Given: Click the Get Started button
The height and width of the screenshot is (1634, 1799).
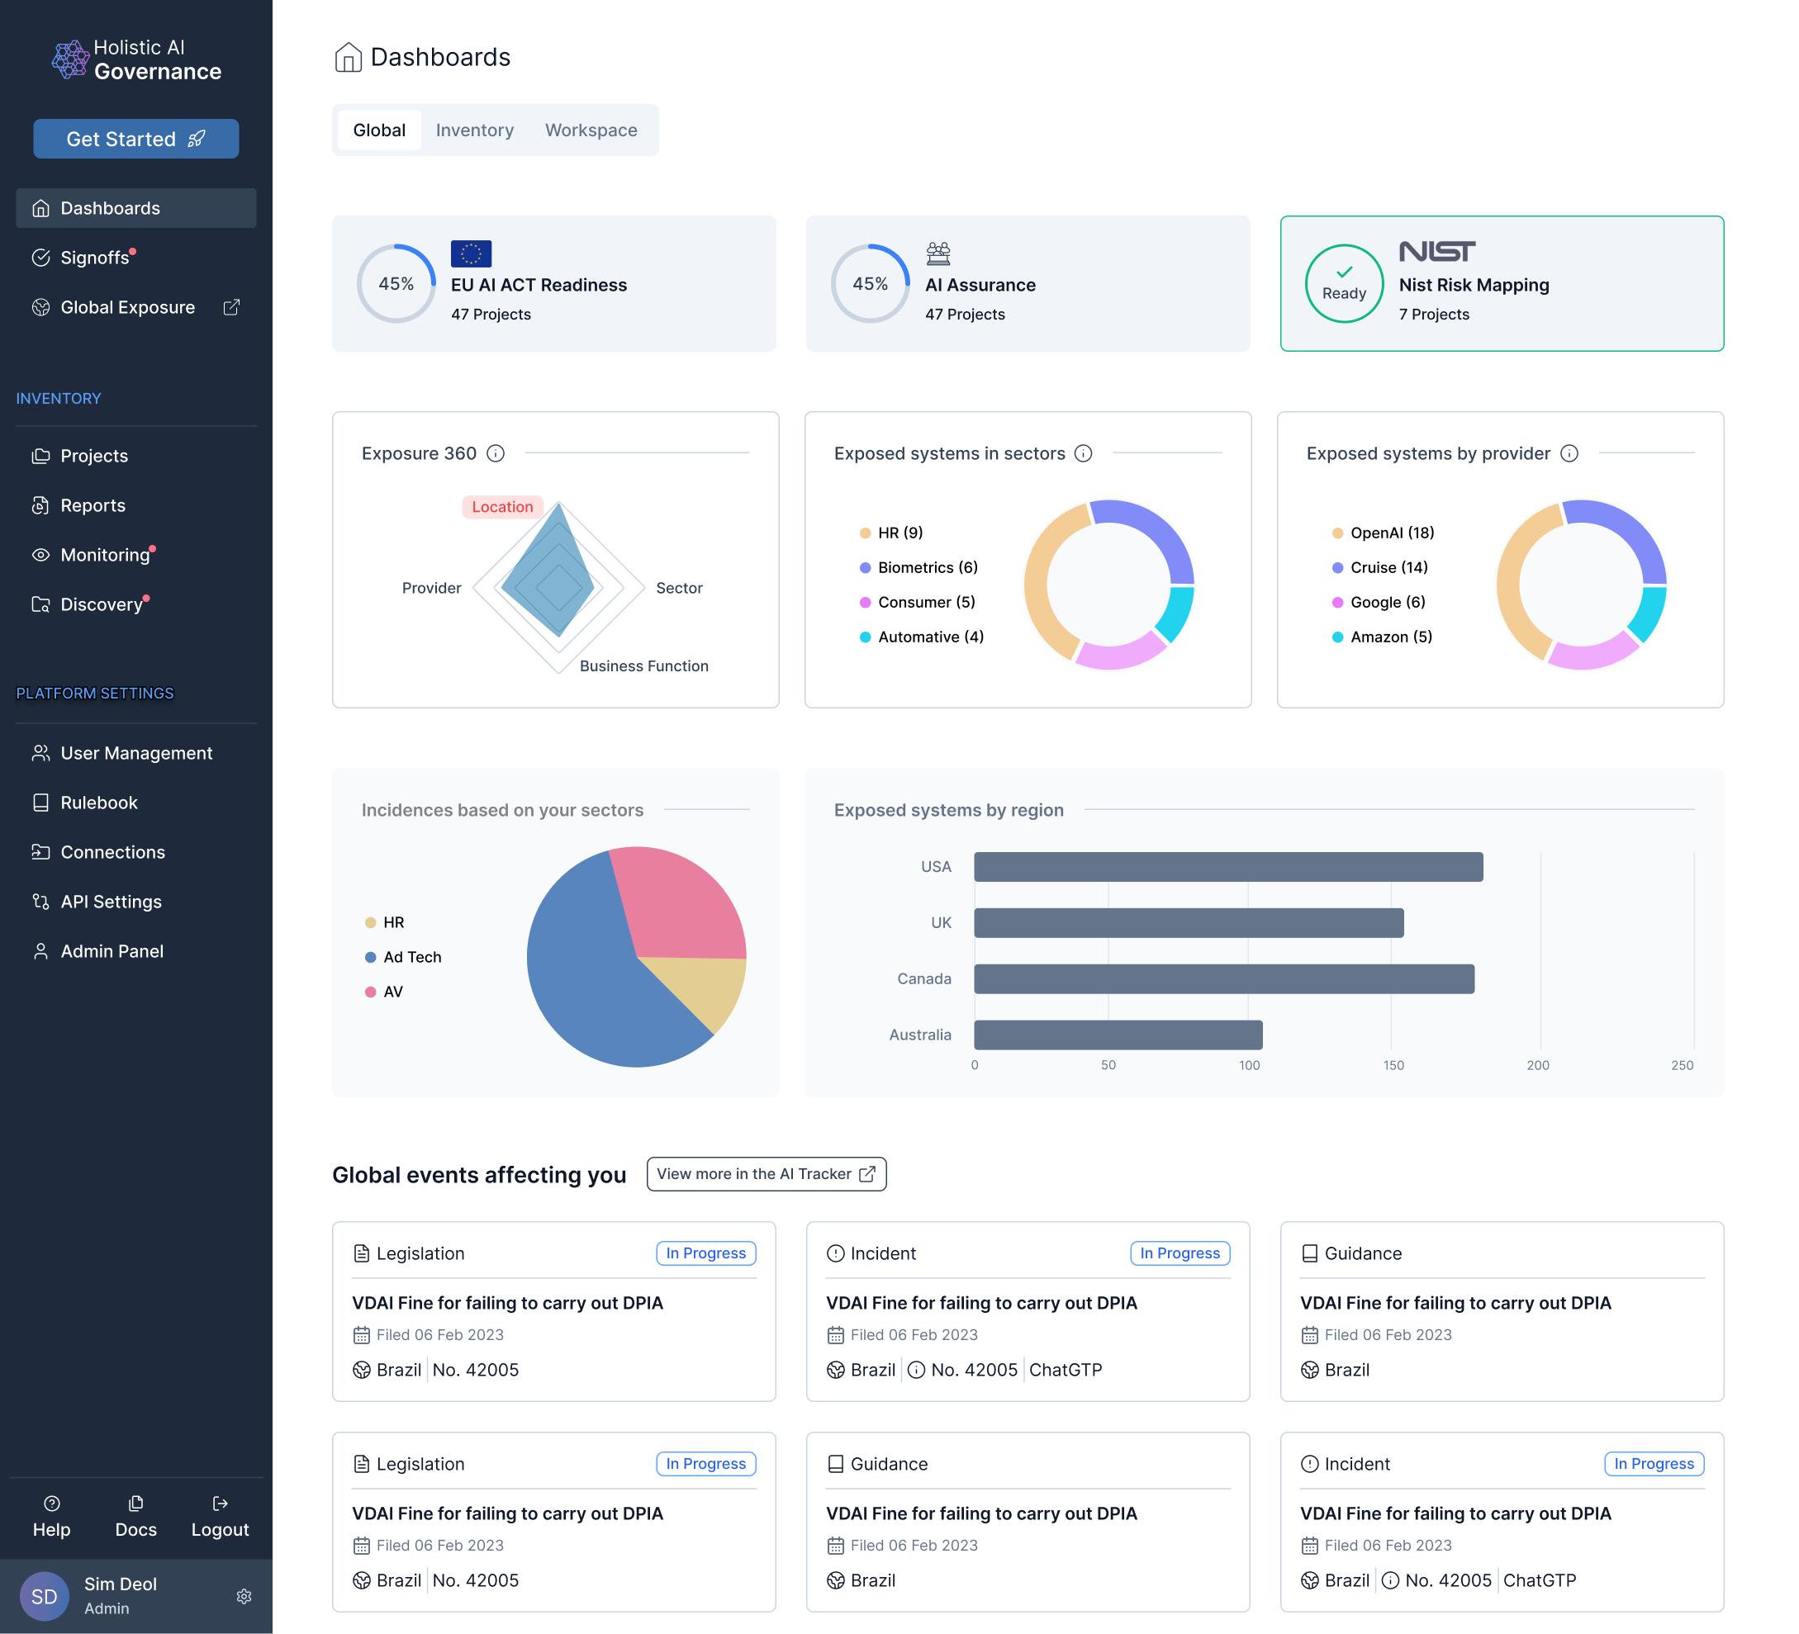Looking at the screenshot, I should click(135, 140).
